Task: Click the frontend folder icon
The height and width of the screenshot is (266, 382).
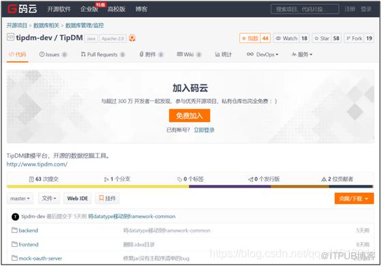Action: 14,244
